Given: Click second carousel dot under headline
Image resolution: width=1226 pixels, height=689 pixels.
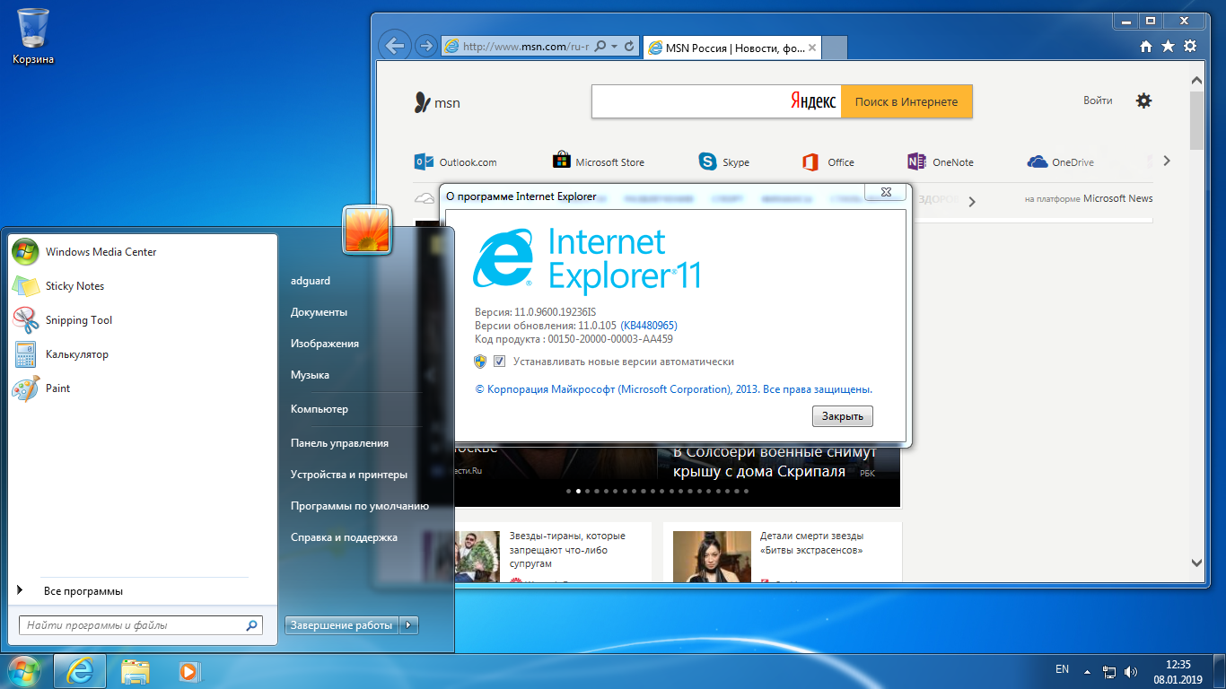Looking at the screenshot, I should tap(579, 491).
